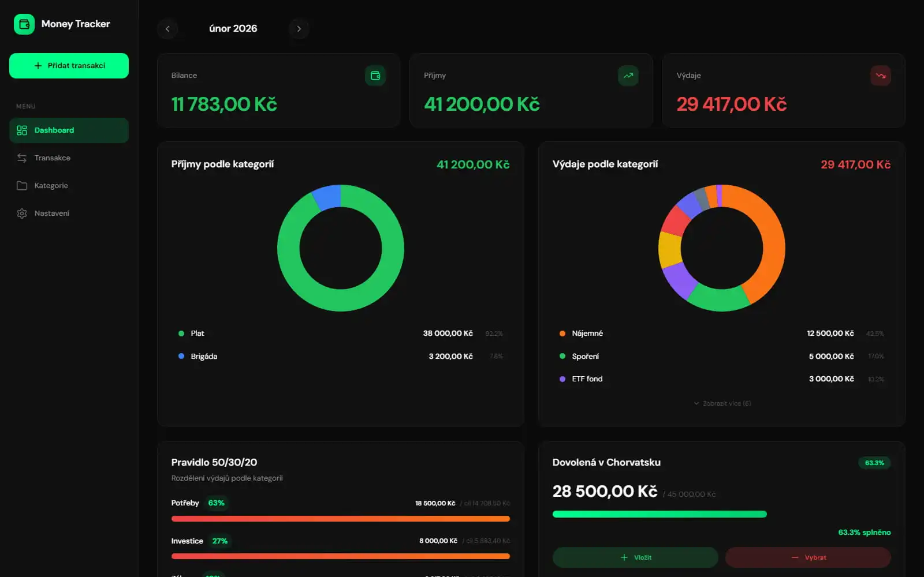Expand Zobrazit více for remaining expense categories
Viewport: 924px width, 577px height.
point(721,403)
